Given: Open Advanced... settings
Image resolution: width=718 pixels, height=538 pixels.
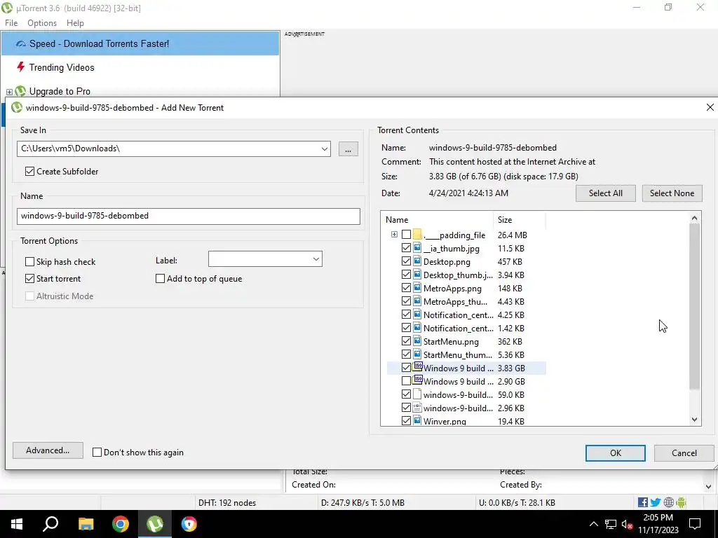Looking at the screenshot, I should point(48,450).
